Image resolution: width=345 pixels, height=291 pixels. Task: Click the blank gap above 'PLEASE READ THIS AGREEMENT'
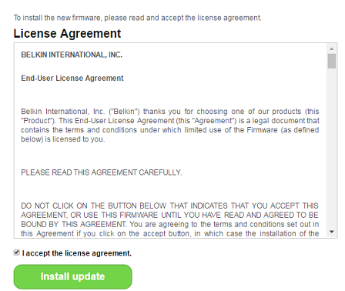coord(170,156)
